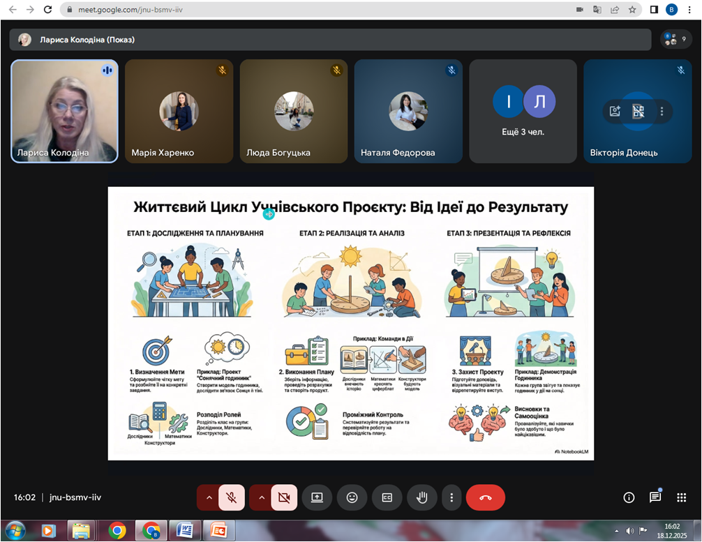Open Microsoft Word from the taskbar
Viewport: 702px width, 542px height.
pos(185,530)
